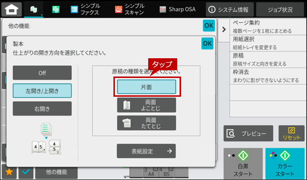
Task: Expand the side action panel chevron
Action: click(224, 29)
